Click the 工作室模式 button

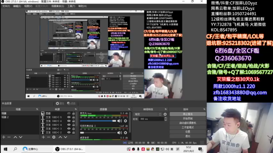188,127
